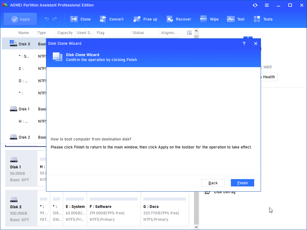Open the column settings list icon

tap(189, 33)
